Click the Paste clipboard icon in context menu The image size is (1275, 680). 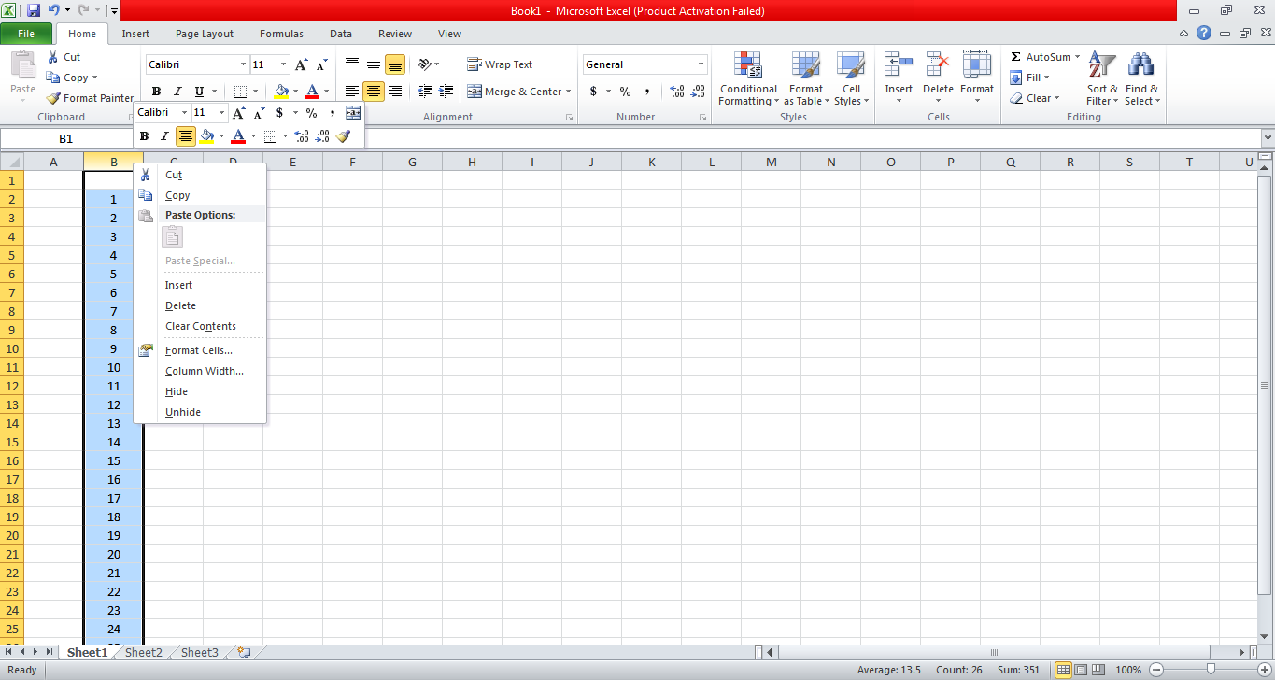[x=172, y=237]
